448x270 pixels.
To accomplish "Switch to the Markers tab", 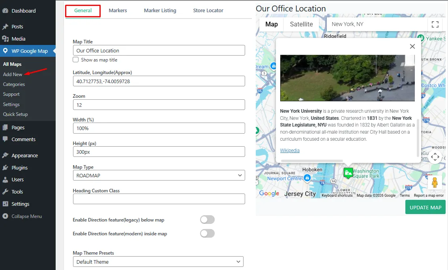I will [x=118, y=11].
